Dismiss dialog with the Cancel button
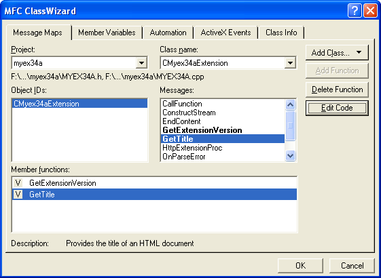 (352, 266)
